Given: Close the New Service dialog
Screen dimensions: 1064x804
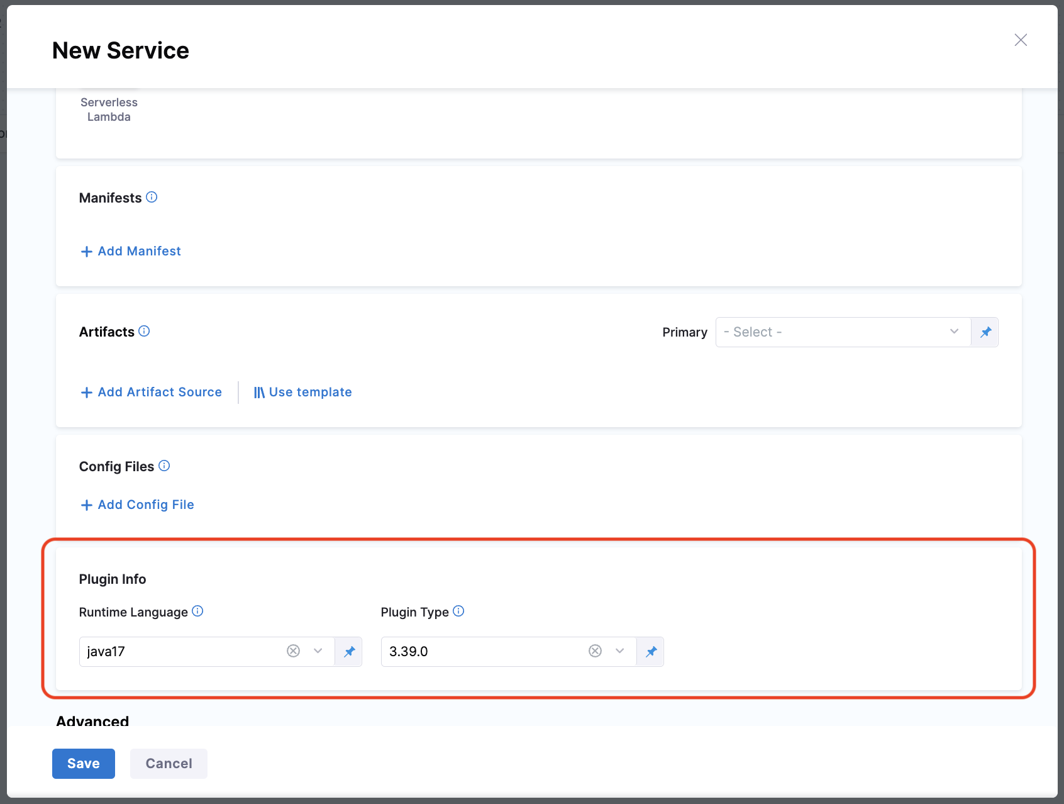Looking at the screenshot, I should 1021,40.
